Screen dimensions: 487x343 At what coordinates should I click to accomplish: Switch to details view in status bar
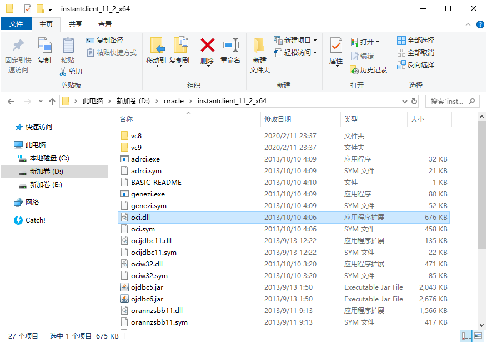(x=466, y=336)
